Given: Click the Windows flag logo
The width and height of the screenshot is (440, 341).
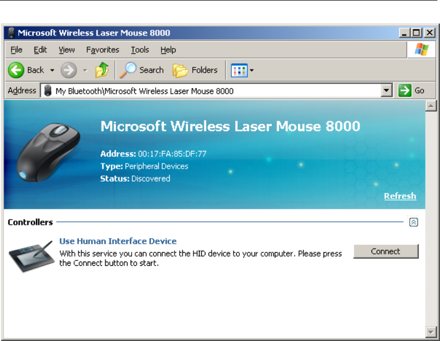Looking at the screenshot, I should click(x=422, y=50).
